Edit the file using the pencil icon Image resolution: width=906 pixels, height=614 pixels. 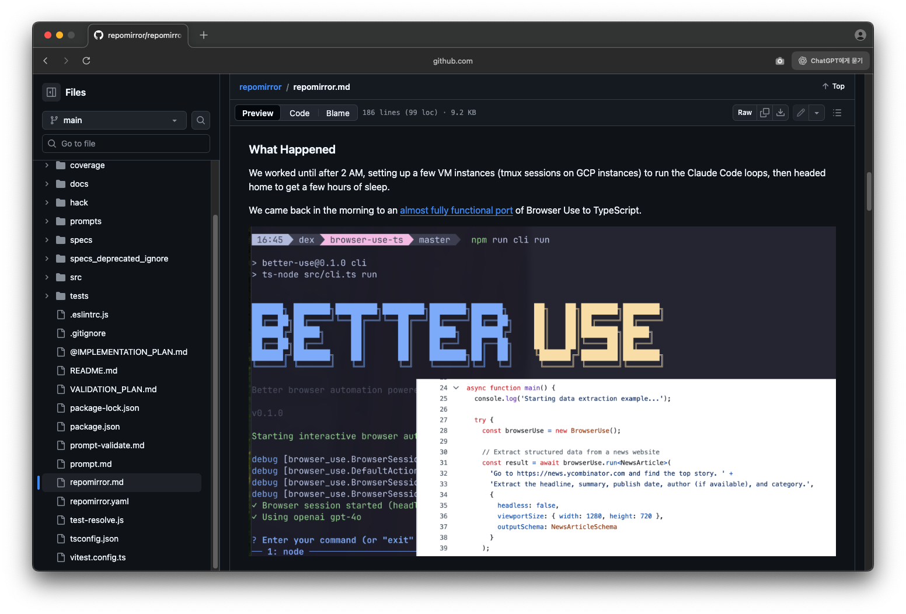tap(801, 113)
